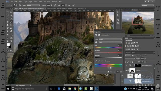Select the Eyedropper tool

tap(11, 18)
